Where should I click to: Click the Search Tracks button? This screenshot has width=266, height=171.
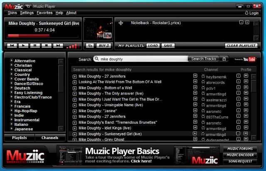pos(204,59)
